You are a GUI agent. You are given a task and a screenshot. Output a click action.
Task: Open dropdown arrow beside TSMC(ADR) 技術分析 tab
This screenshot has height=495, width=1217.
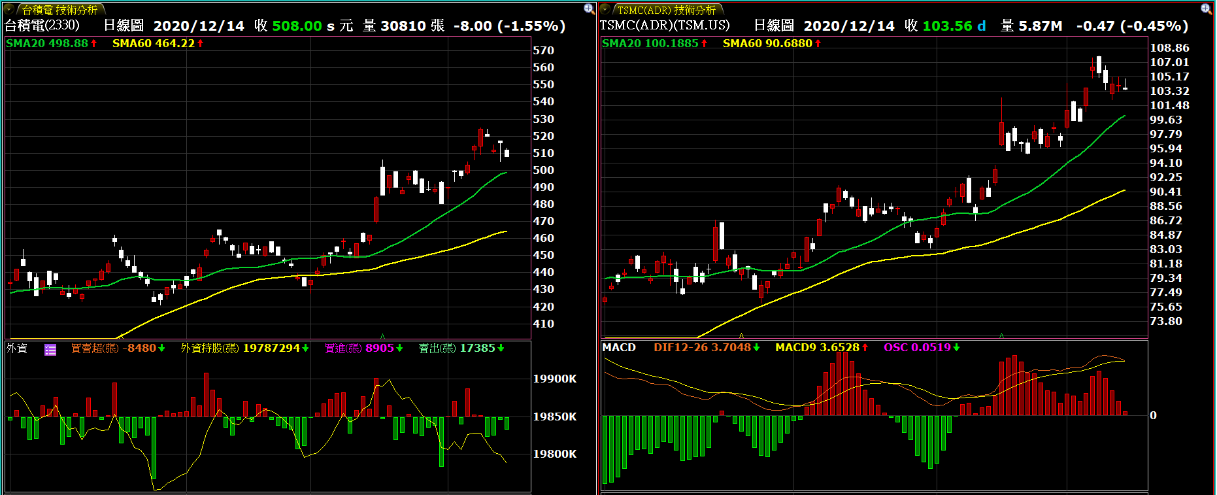pyautogui.click(x=605, y=10)
